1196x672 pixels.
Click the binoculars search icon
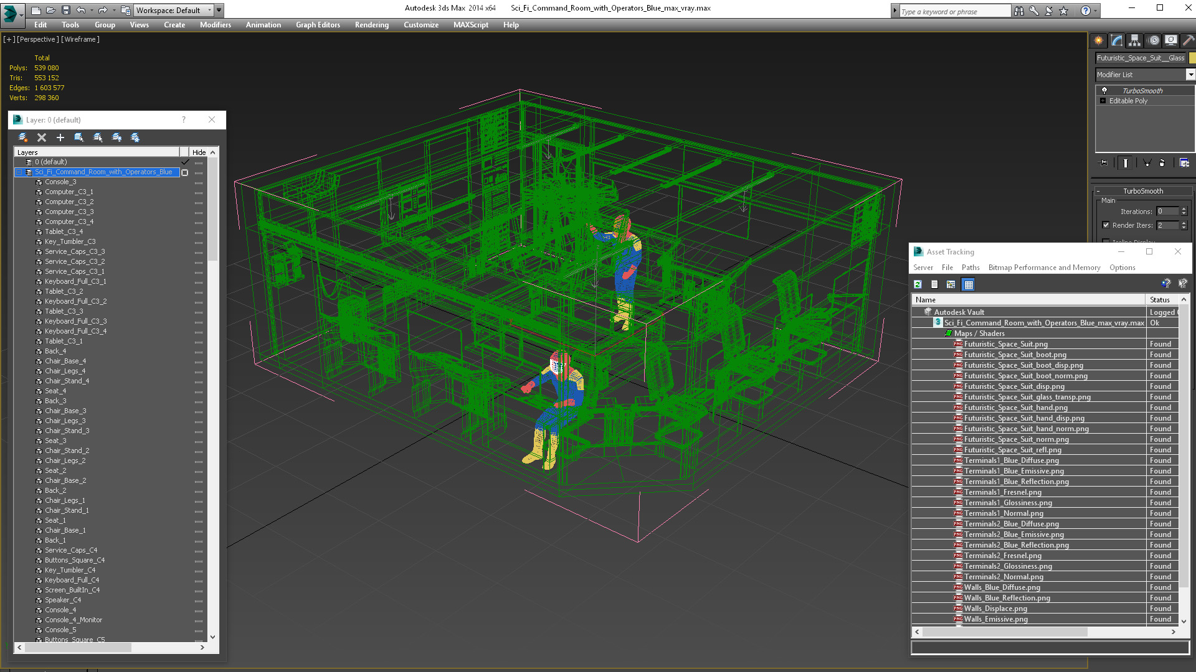(1019, 11)
